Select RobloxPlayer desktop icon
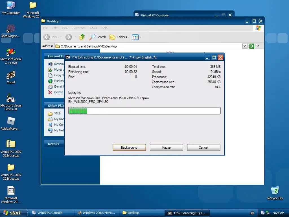This screenshot has height=217, width=289. point(11,123)
